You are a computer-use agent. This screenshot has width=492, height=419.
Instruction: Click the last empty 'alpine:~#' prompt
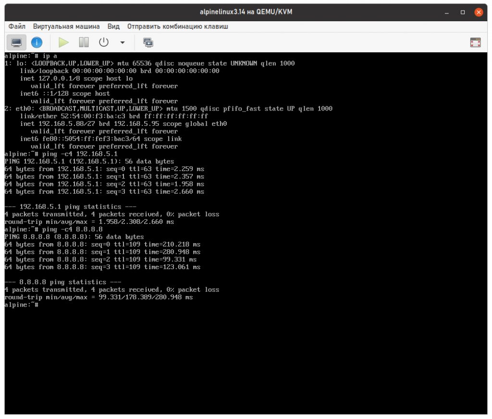(x=21, y=305)
